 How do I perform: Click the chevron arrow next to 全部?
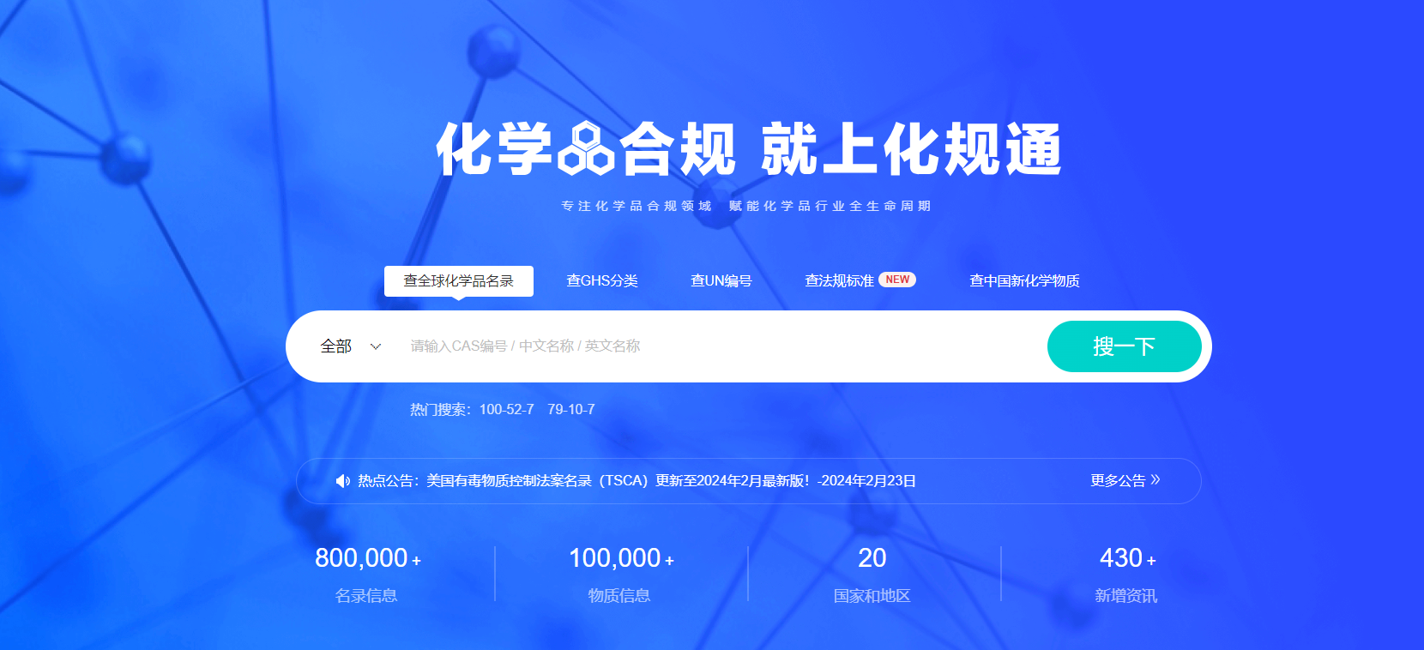pyautogui.click(x=375, y=346)
